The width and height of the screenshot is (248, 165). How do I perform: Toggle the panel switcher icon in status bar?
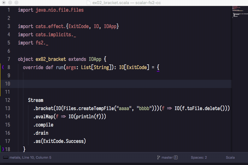pos(6,157)
